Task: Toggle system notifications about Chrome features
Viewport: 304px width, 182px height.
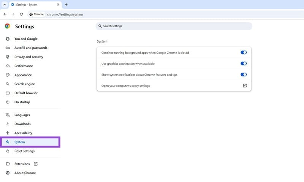Action: pos(244,75)
